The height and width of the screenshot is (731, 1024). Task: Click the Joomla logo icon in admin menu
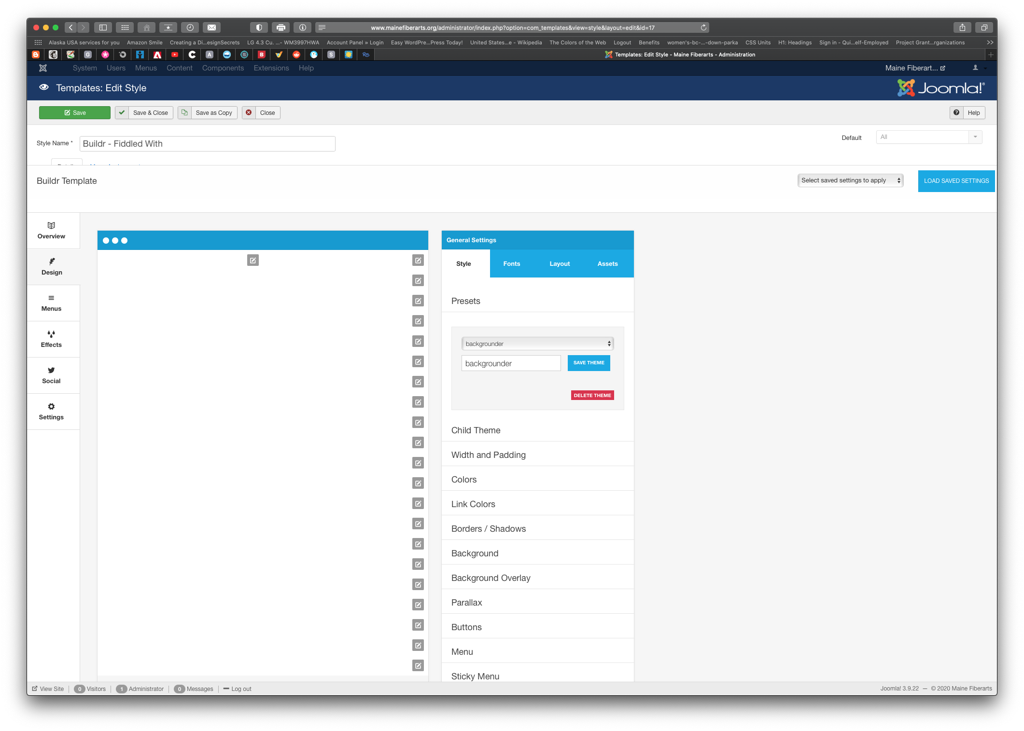43,68
